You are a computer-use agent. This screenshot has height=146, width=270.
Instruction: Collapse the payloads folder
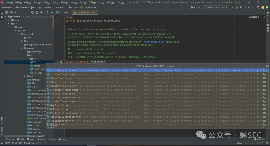(21, 48)
